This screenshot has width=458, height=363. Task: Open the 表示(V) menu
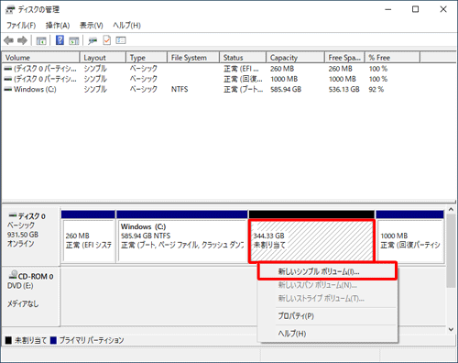[92, 25]
